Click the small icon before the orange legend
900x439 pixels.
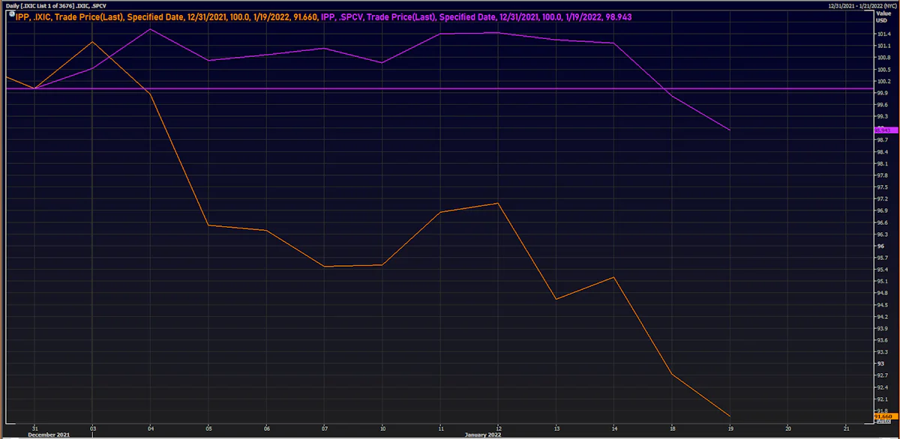[11, 14]
